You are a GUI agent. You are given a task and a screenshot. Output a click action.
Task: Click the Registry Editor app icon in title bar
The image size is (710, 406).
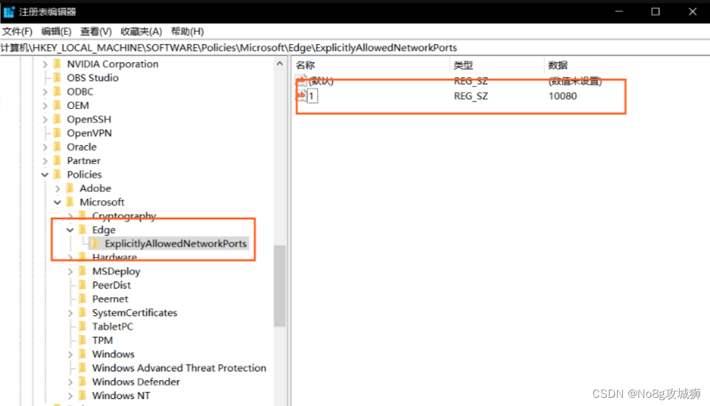point(9,11)
